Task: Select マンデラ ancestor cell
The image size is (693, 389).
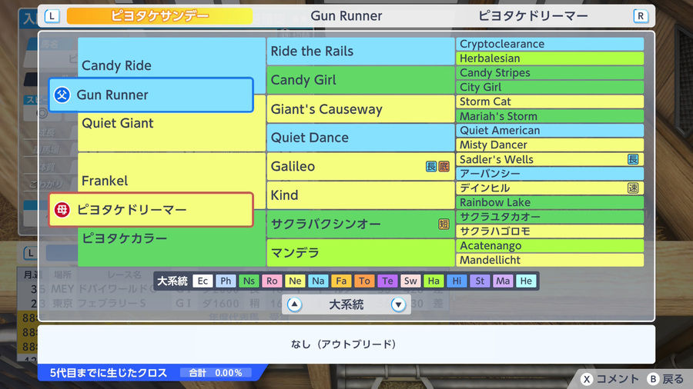Action: point(360,253)
